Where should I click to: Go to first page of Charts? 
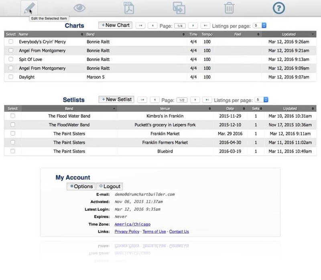(140, 26)
